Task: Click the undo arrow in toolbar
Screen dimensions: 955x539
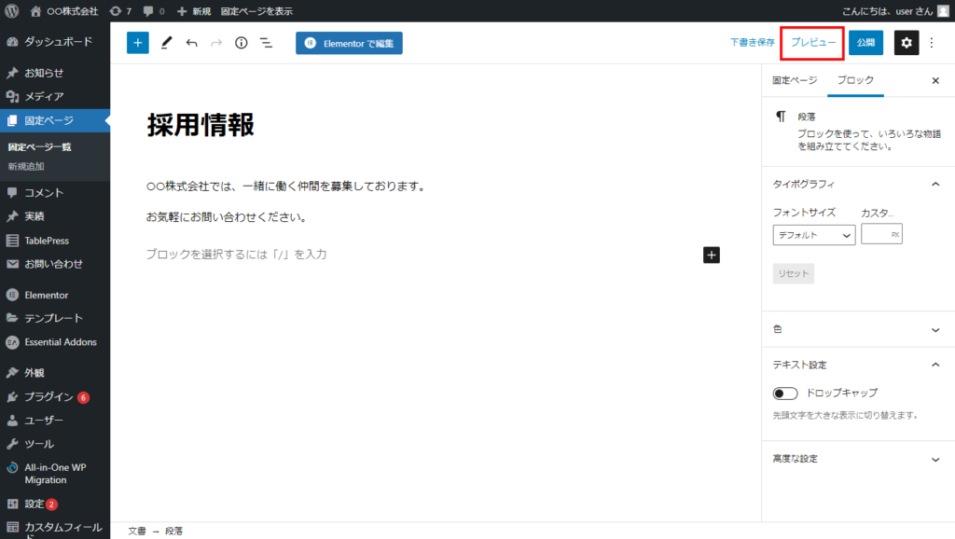Action: point(191,43)
